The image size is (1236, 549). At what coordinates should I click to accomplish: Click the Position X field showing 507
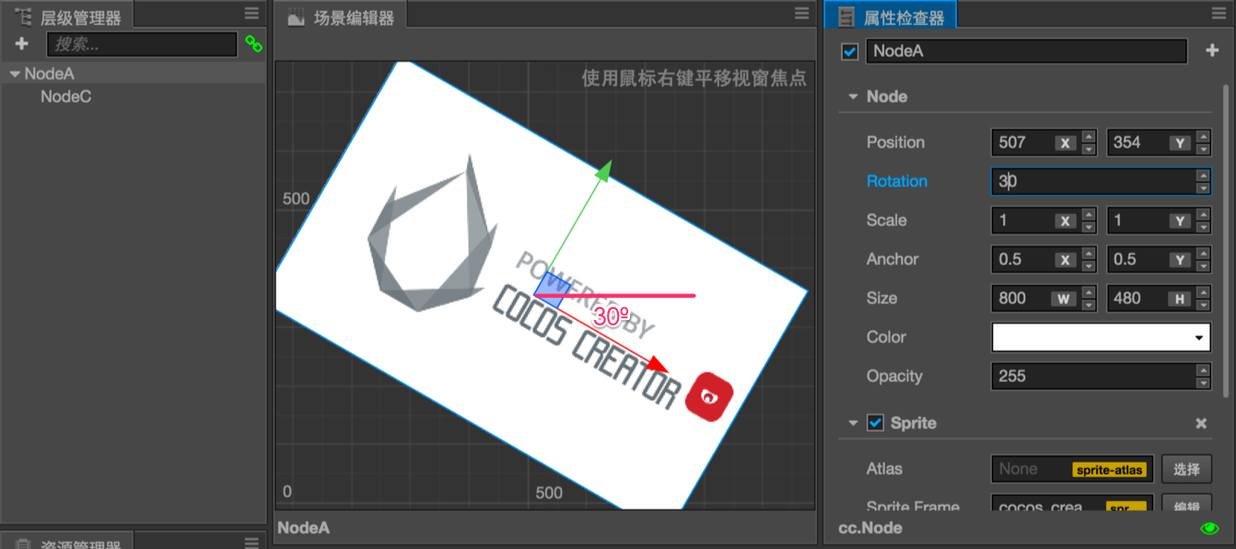pyautogui.click(x=1035, y=143)
